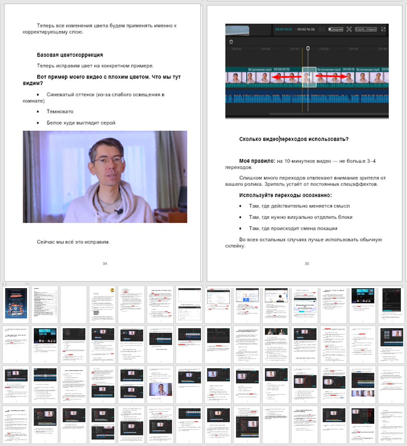Image resolution: width=407 pixels, height=446 pixels.
Task: Click the yellow avatar icon in the first-row thumbnail
Action: click(x=112, y=290)
